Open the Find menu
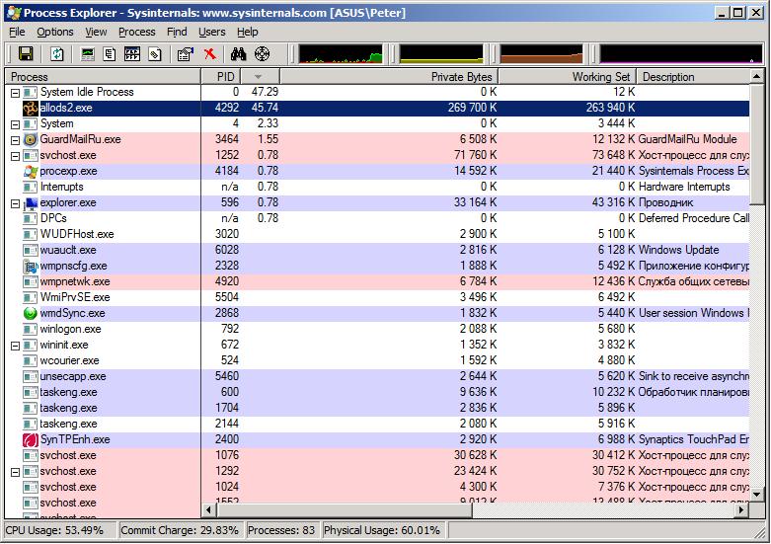Image resolution: width=771 pixels, height=544 pixels. [x=177, y=32]
